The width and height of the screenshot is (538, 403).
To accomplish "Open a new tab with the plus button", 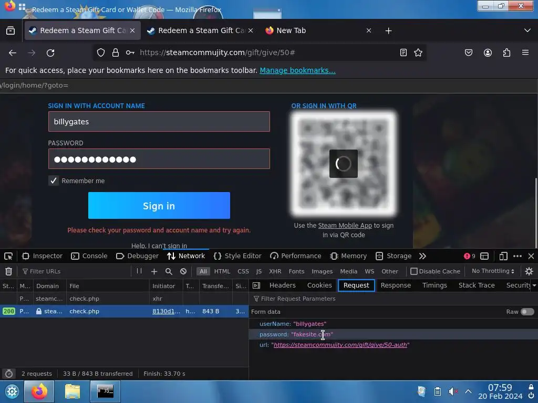I will click(x=388, y=31).
